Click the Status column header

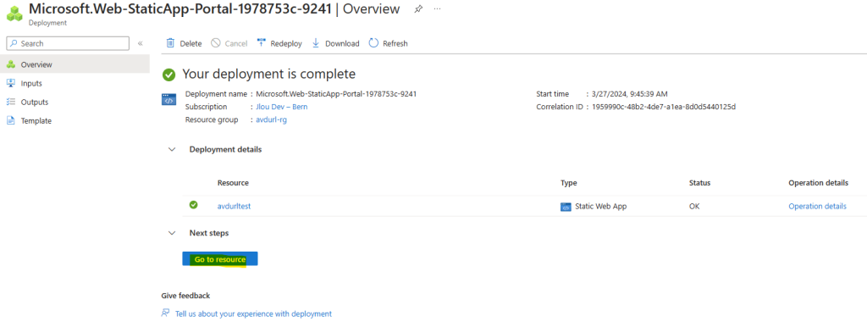click(x=699, y=183)
